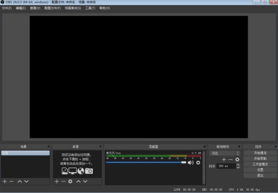The image size is (278, 193).
Task: Click the 麦克风/Aux channel label
Action: [113, 153]
